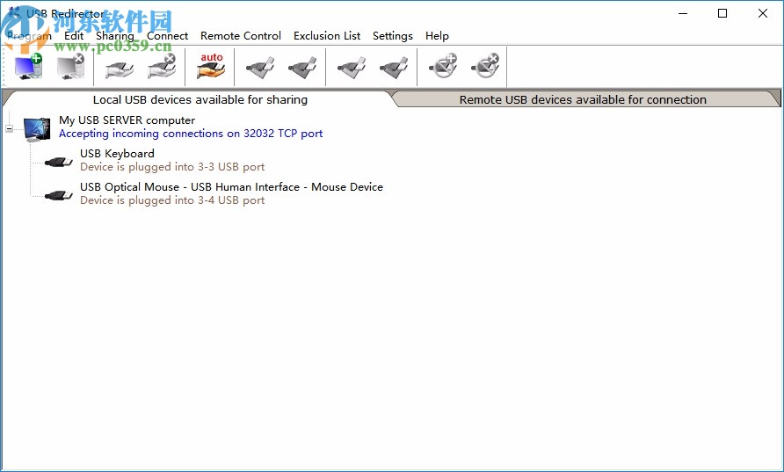Select 'My USB SERVER computer' tree entry
This screenshot has height=472, width=784.
point(127,120)
